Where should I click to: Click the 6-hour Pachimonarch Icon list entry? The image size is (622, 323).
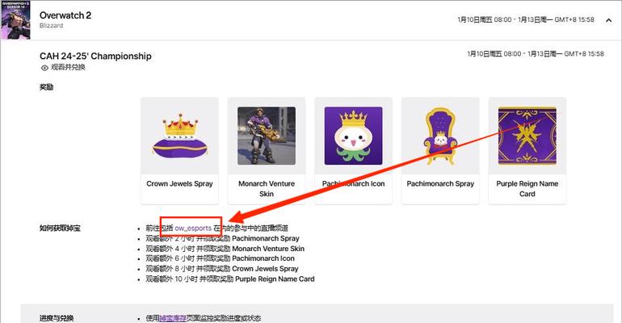pos(220,258)
